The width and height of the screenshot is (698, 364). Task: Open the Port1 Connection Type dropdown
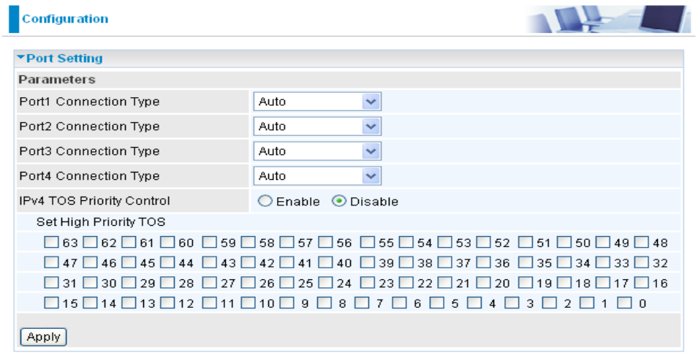317,102
